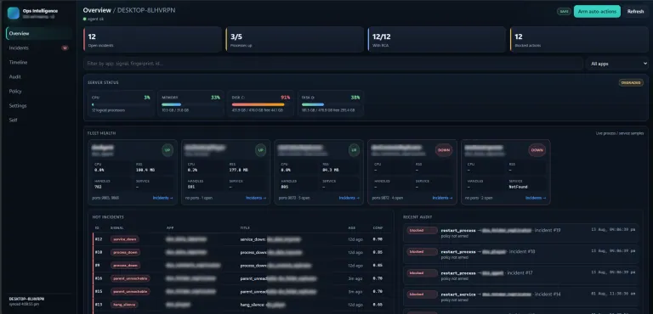Focus the filter by app, signal, fingerprint field
Viewport: 653px width, 314px height.
[333, 64]
